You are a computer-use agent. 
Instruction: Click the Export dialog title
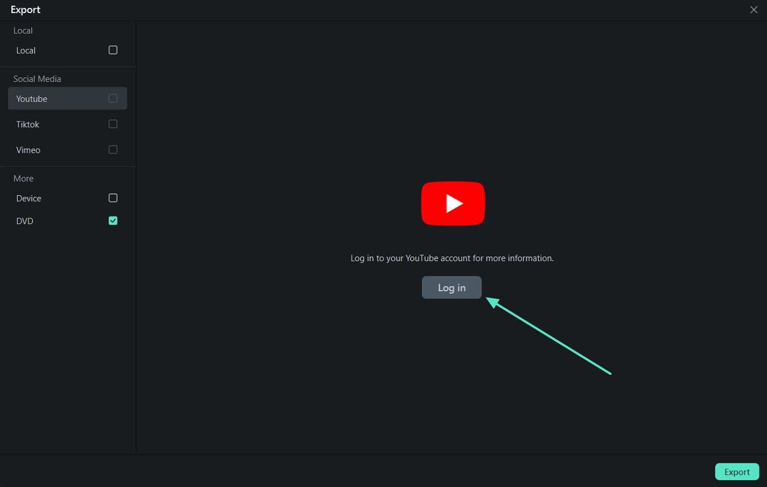pyautogui.click(x=25, y=10)
